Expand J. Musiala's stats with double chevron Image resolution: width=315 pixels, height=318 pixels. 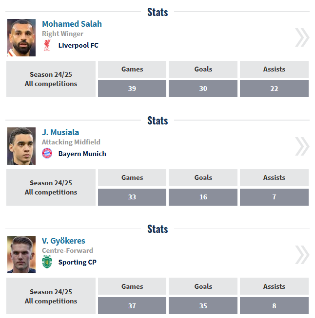click(302, 146)
